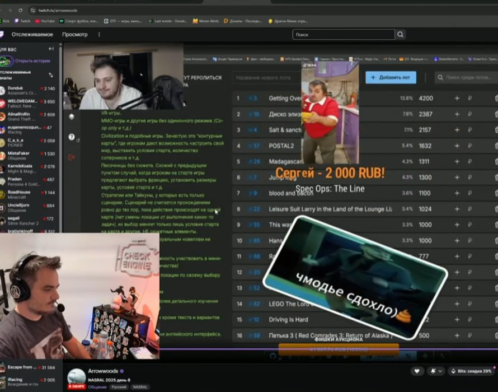Image resolution: width=498 pixels, height=392 pixels.
Task: Open eugenemozgun... channel in the sidebar
Action: click(x=28, y=129)
